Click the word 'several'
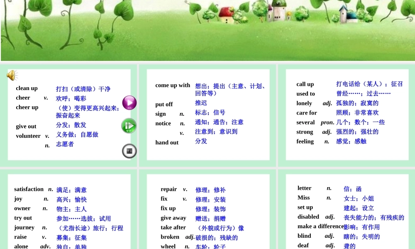The height and width of the screenshot is (249, 415). coord(305,122)
